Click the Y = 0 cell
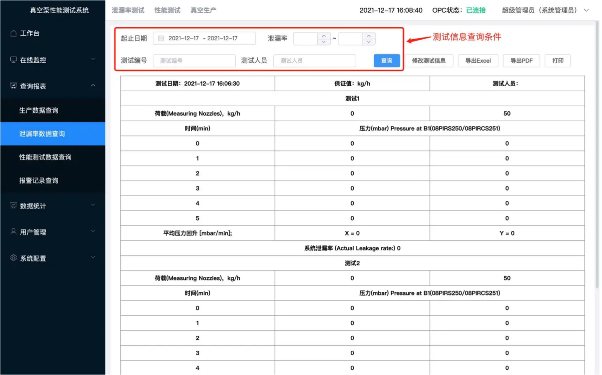602x375 pixels. (507, 233)
